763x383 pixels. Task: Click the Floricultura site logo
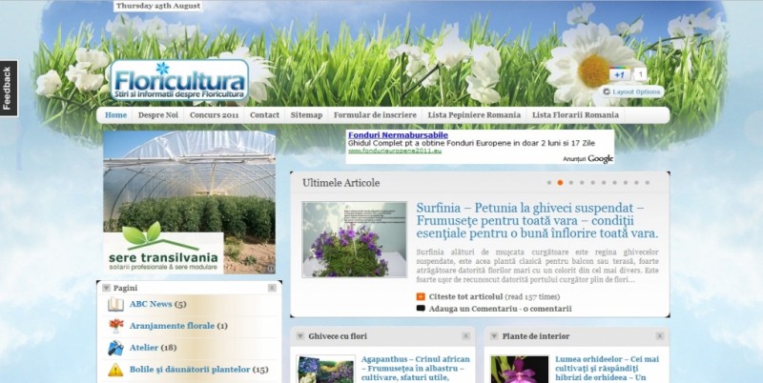[178, 81]
